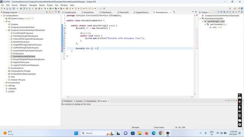Click the Save toolbar icon
Image resolution: width=244 pixels, height=137 pixels.
[7, 8]
